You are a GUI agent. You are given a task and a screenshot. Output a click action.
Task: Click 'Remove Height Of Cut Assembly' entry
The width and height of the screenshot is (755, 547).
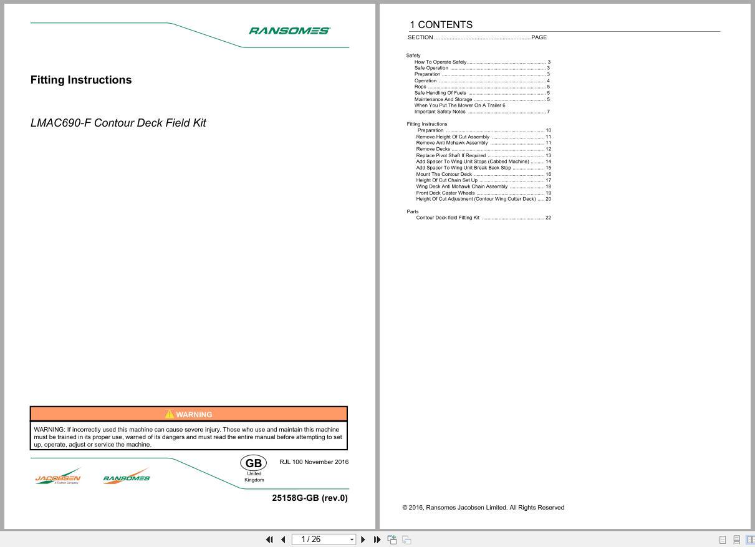(x=484, y=137)
